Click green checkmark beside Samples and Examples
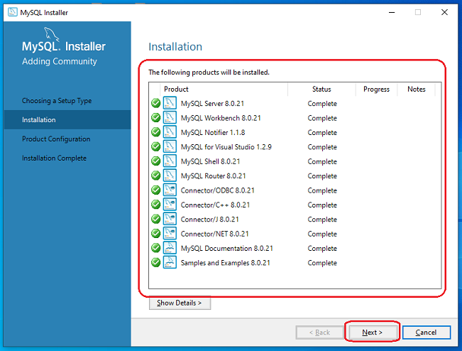462x351 pixels. tap(155, 262)
